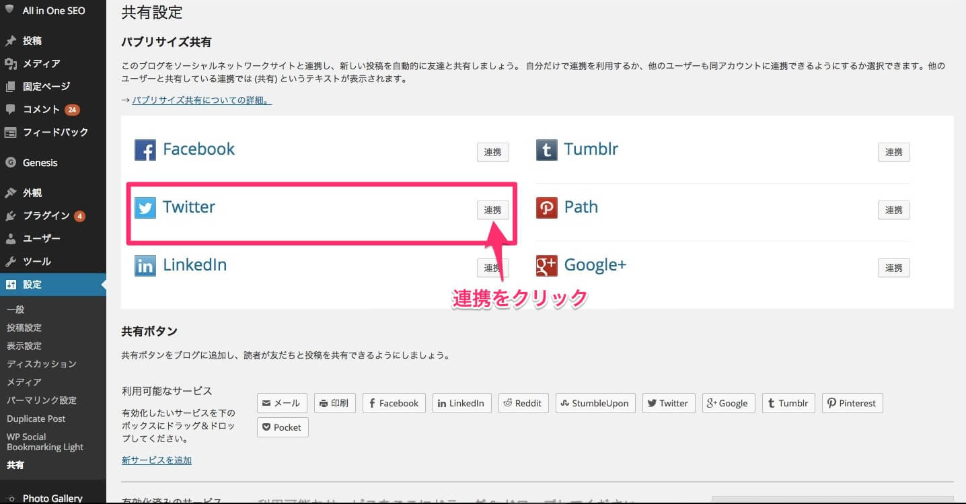Click 新サービスを追加 link

click(x=157, y=460)
